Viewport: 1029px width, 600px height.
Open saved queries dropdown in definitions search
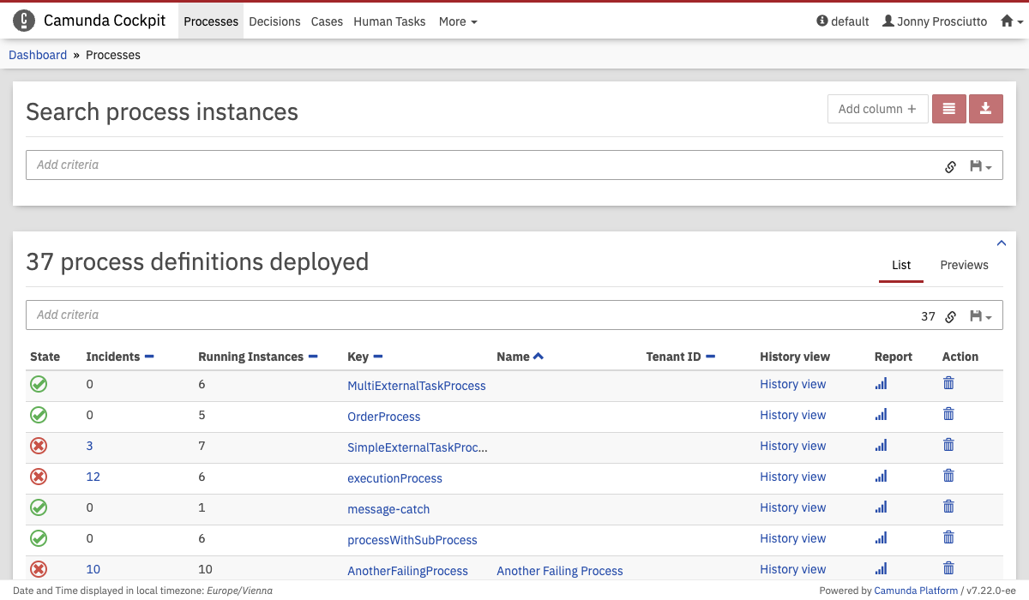980,316
